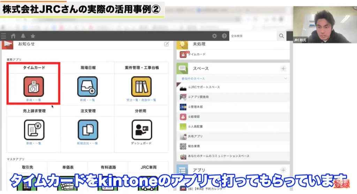Collapse the 参加中のスペース dropdown chevron
Image resolution: width=357 pixels, height=194 pixels.
pos(286,79)
